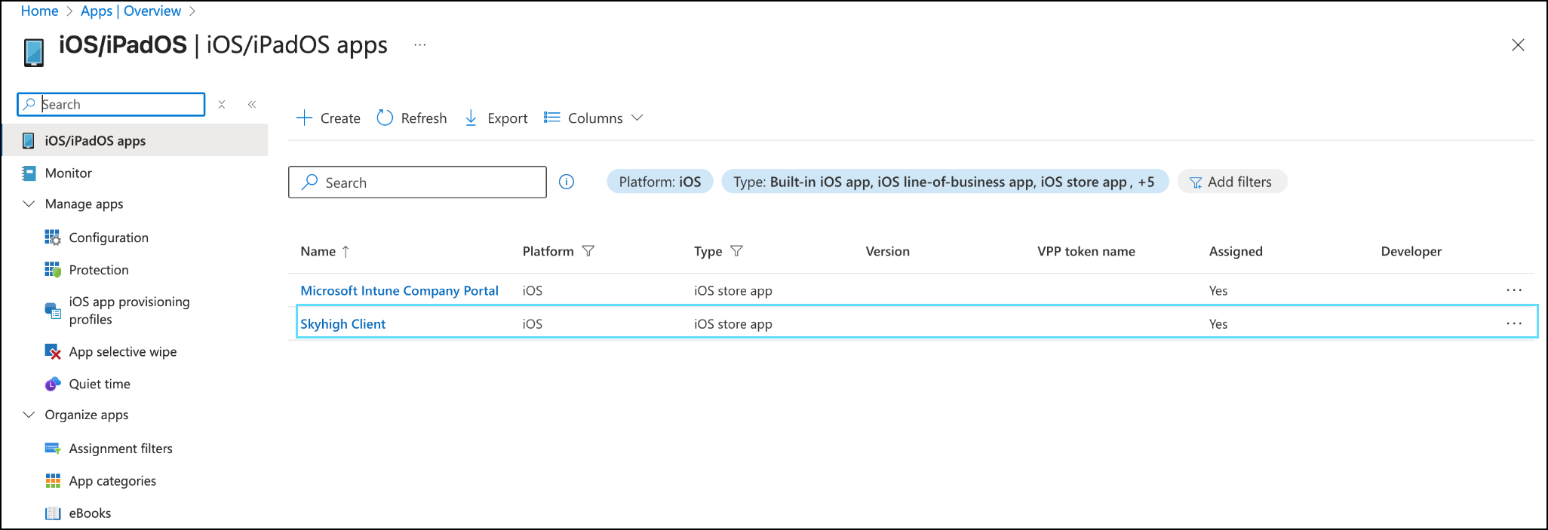
Task: Open the Platform column filter icon
Action: pyautogui.click(x=588, y=251)
